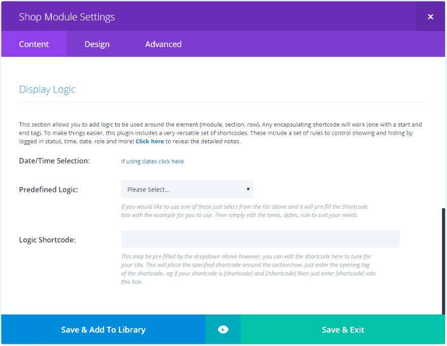The image size is (447, 346).
Task: Select the Content tab
Action: [x=34, y=44]
